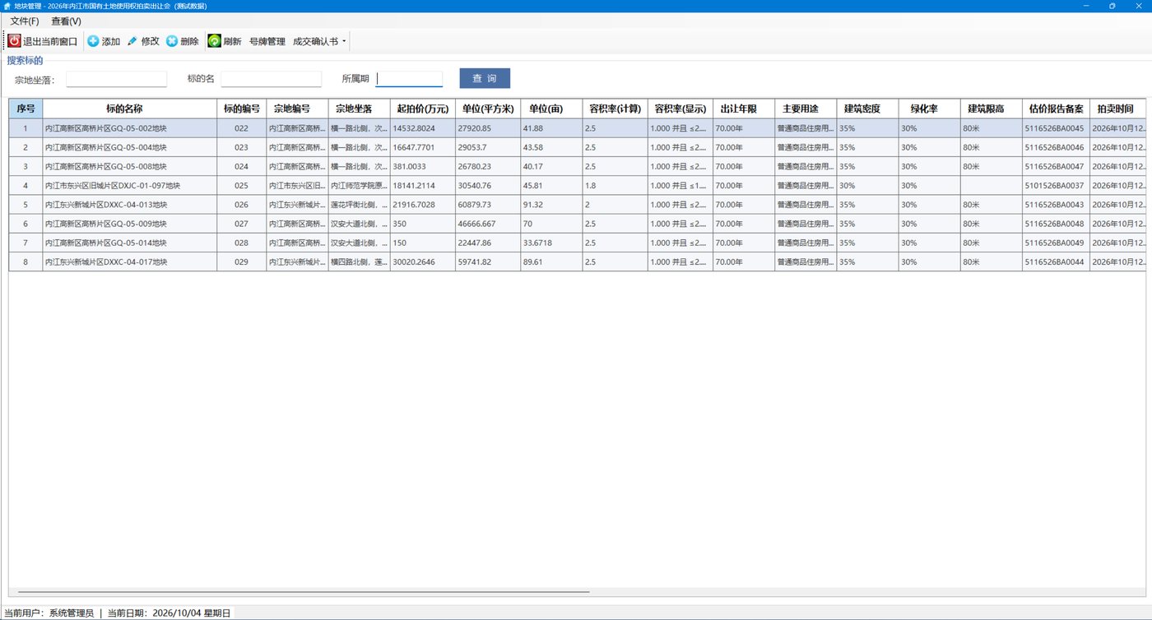Click the 估价报告备案 column header
The width and height of the screenshot is (1152, 620).
coord(1057,109)
